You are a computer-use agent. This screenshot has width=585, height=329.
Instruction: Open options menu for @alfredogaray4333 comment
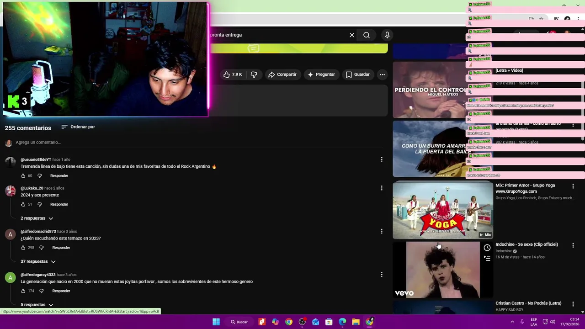tap(382, 275)
